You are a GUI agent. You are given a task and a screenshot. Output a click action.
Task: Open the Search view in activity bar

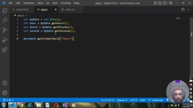(x=5, y=20)
